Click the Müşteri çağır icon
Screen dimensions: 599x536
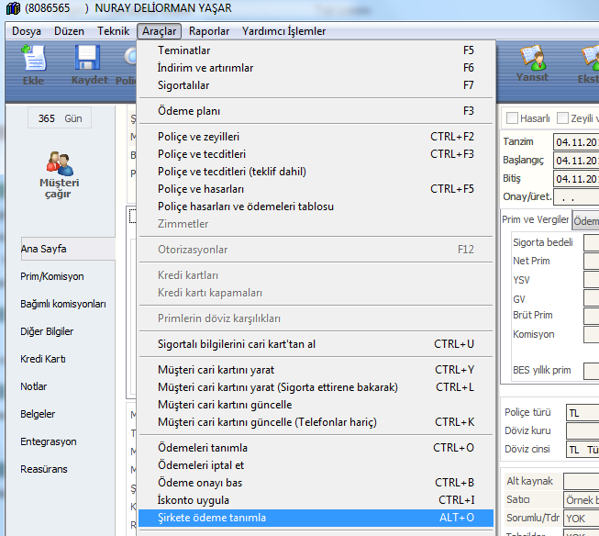[59, 174]
